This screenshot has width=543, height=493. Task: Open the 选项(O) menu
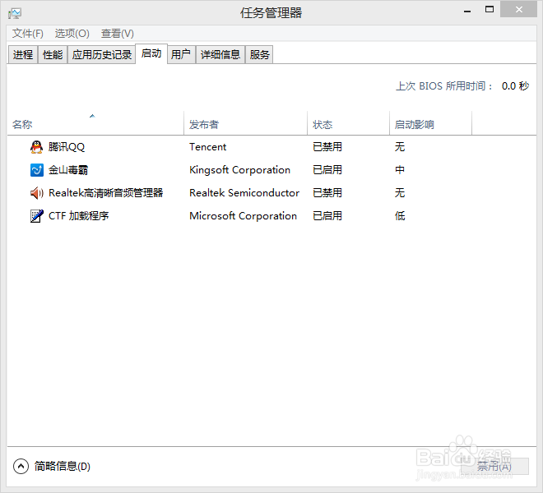click(72, 34)
